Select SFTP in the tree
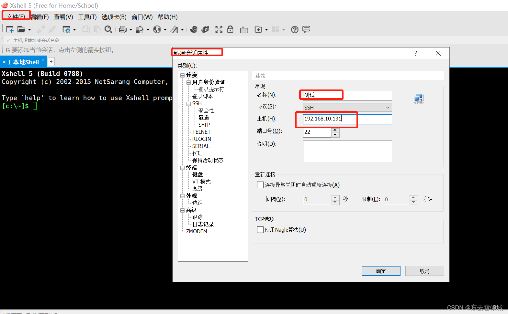508x314 pixels. coord(204,125)
